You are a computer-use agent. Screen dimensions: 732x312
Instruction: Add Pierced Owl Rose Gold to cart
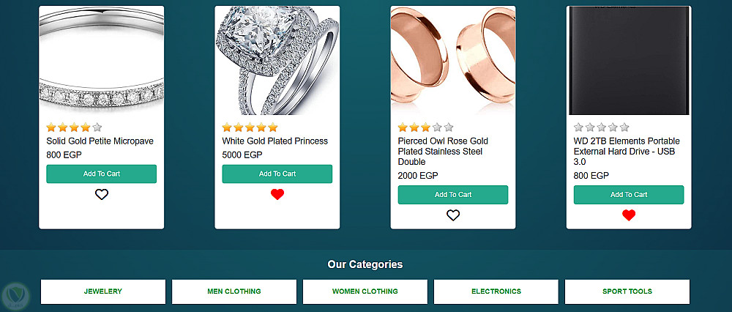click(x=453, y=195)
